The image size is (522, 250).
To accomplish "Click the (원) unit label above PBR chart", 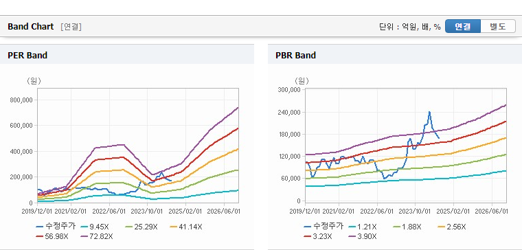I will pos(302,81).
